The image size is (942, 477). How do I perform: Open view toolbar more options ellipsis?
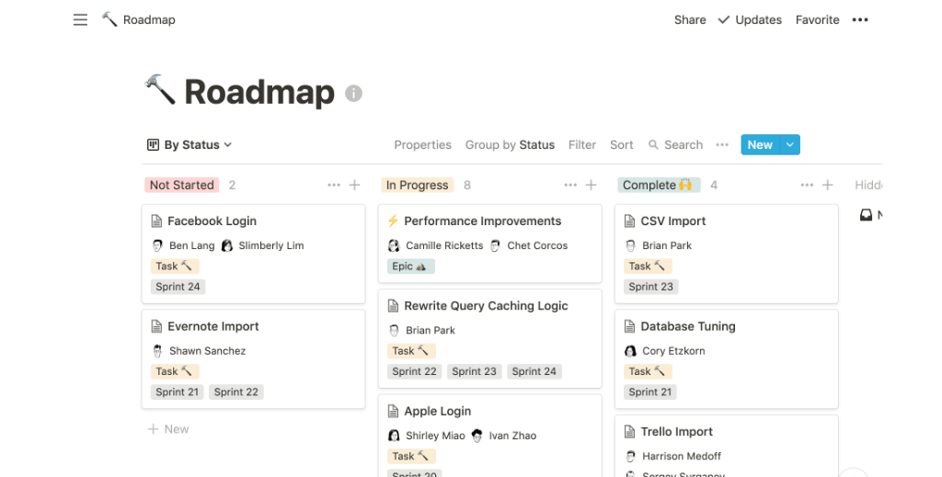click(x=722, y=145)
